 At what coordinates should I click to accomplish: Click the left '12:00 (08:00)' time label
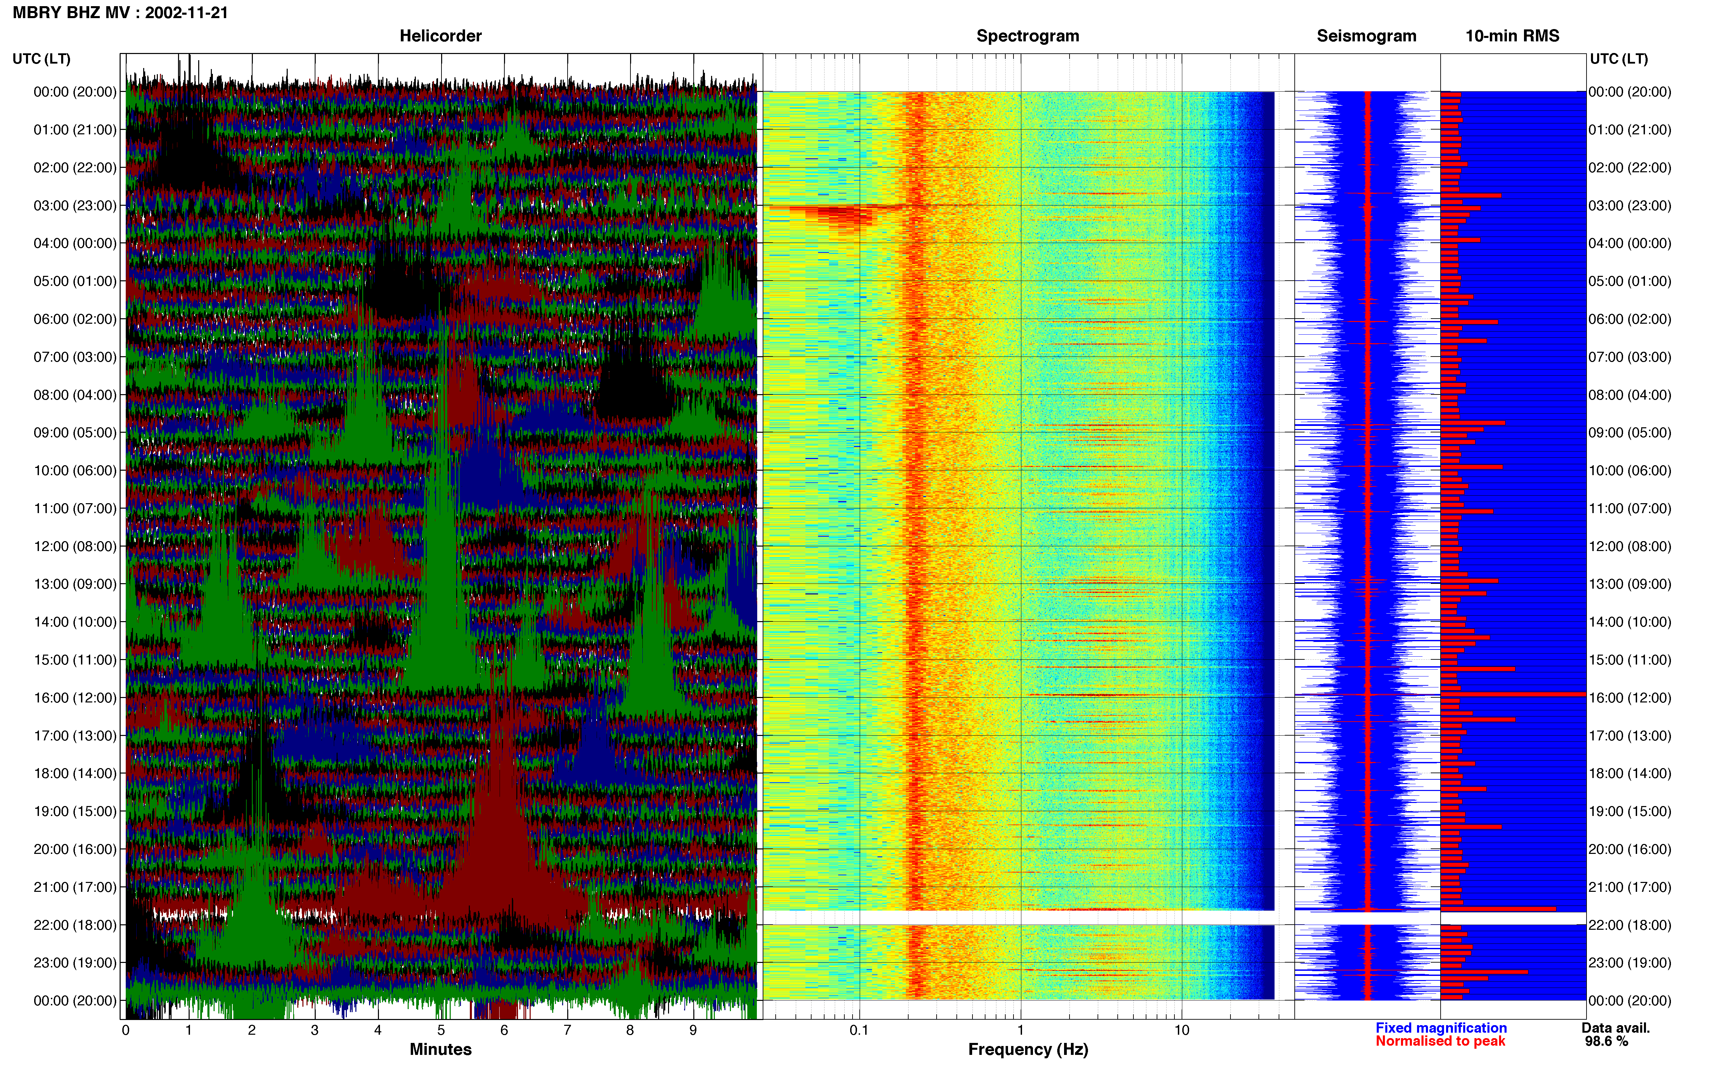tap(75, 547)
